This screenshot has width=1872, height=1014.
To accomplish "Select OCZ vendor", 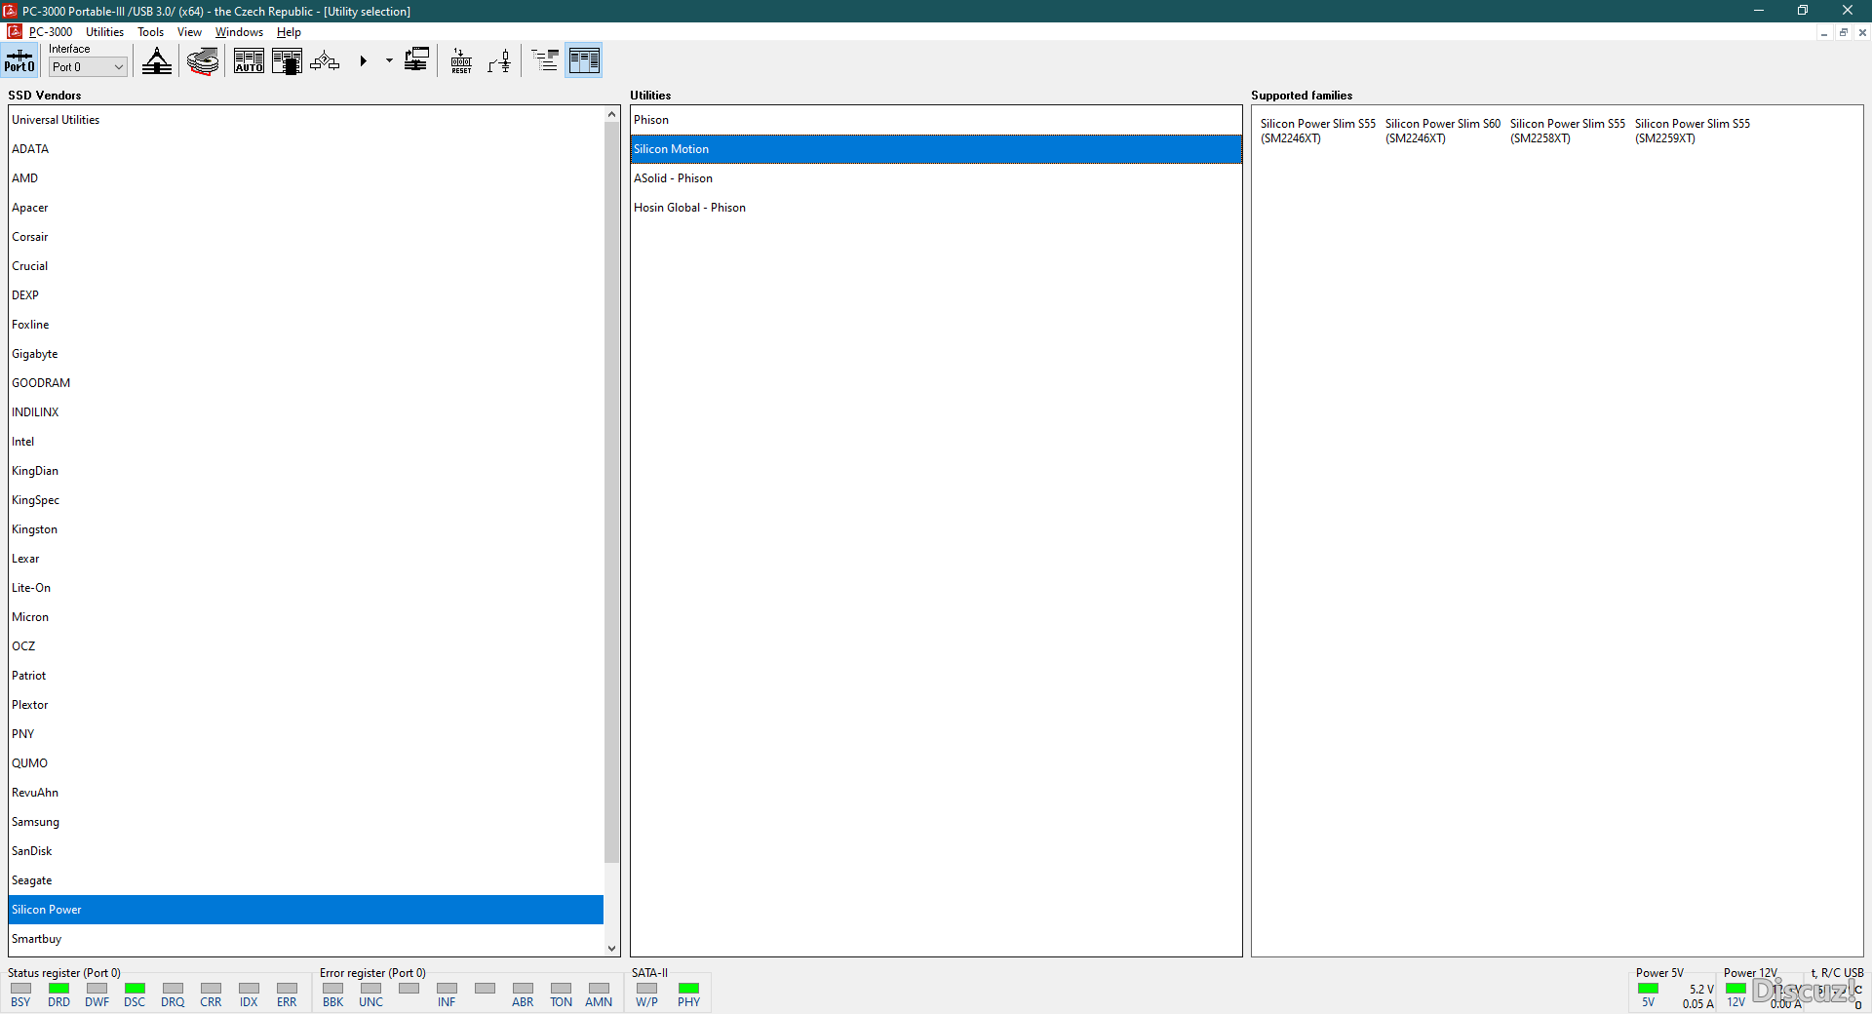I will click(x=306, y=646).
